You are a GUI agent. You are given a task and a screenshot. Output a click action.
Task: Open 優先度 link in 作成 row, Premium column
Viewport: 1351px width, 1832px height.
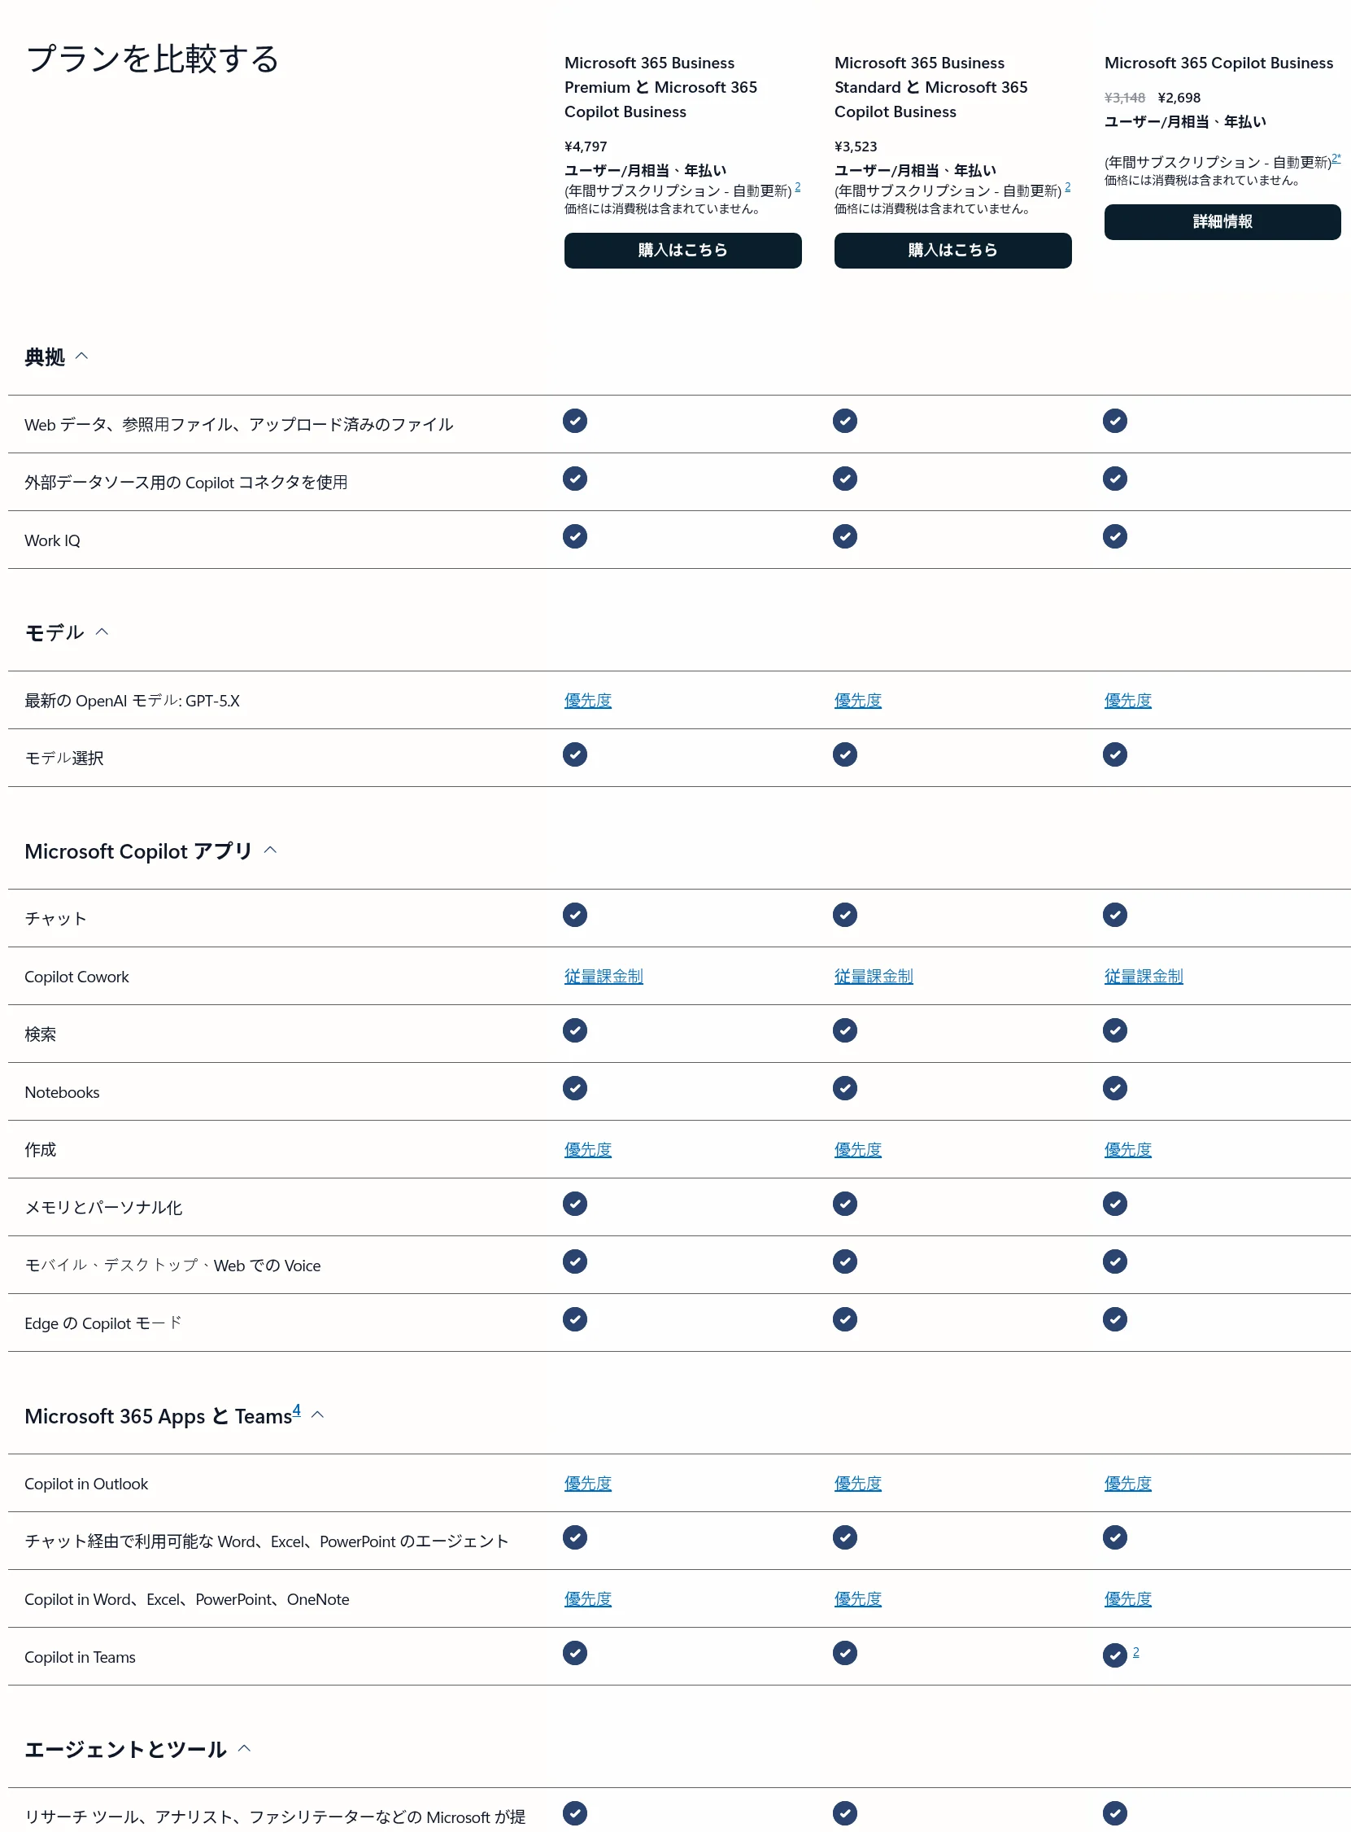click(588, 1150)
